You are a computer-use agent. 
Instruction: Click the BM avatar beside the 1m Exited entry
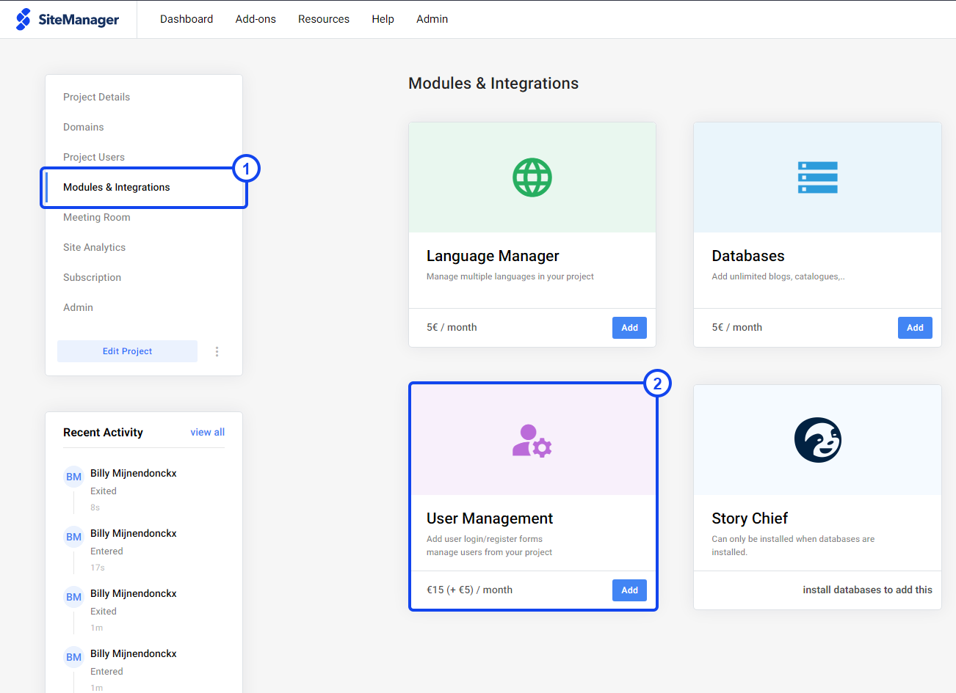(x=74, y=597)
